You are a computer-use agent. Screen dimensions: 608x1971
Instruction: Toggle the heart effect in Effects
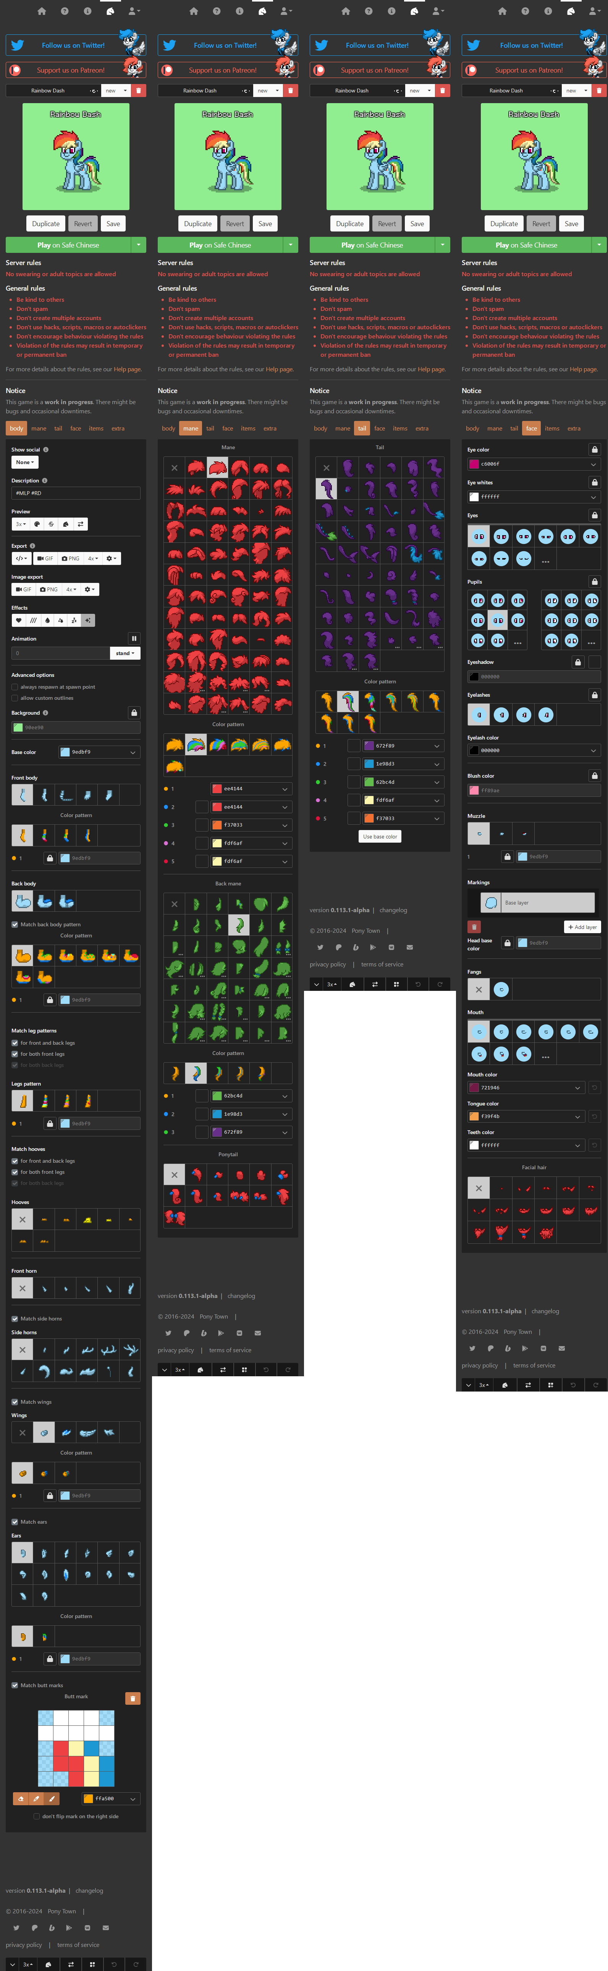(x=18, y=621)
